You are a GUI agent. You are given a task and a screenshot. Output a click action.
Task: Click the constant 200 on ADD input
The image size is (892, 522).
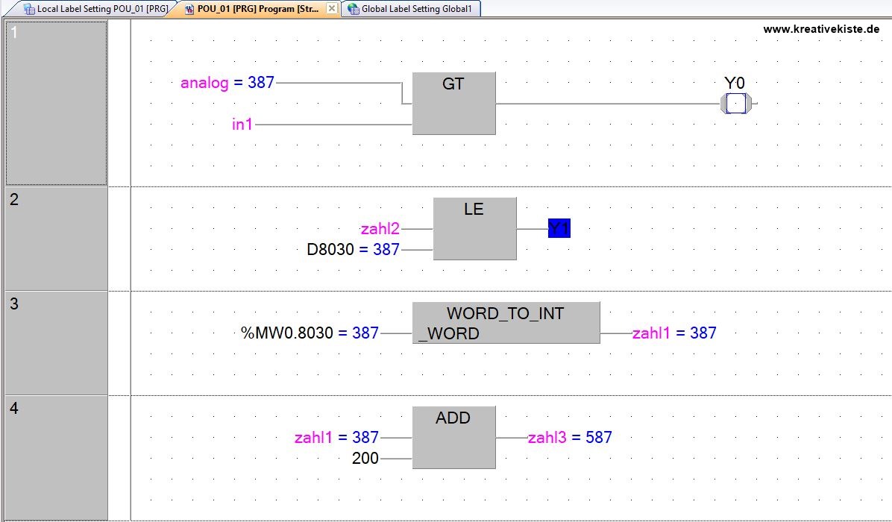[x=365, y=459]
